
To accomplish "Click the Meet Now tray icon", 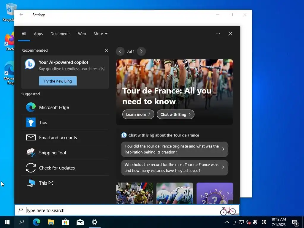I will coord(234,222).
